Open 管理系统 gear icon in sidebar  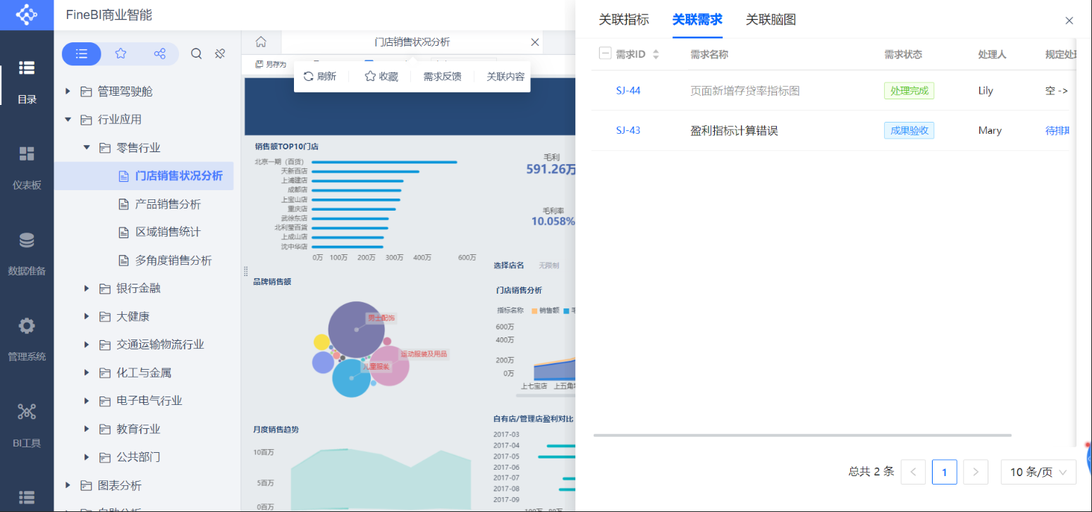click(x=27, y=339)
